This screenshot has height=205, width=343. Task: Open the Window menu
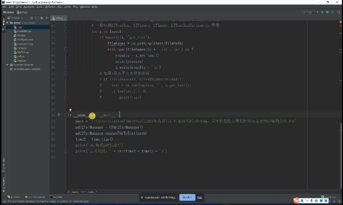pos(85,7)
